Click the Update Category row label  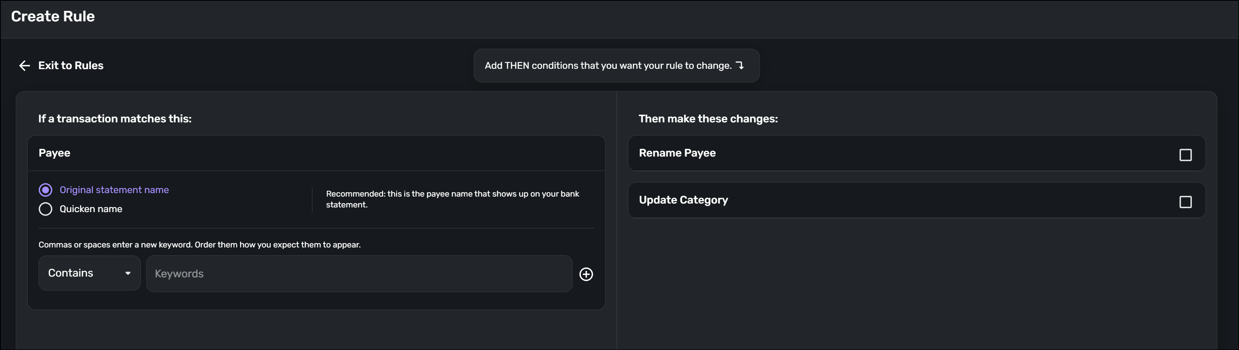(683, 200)
